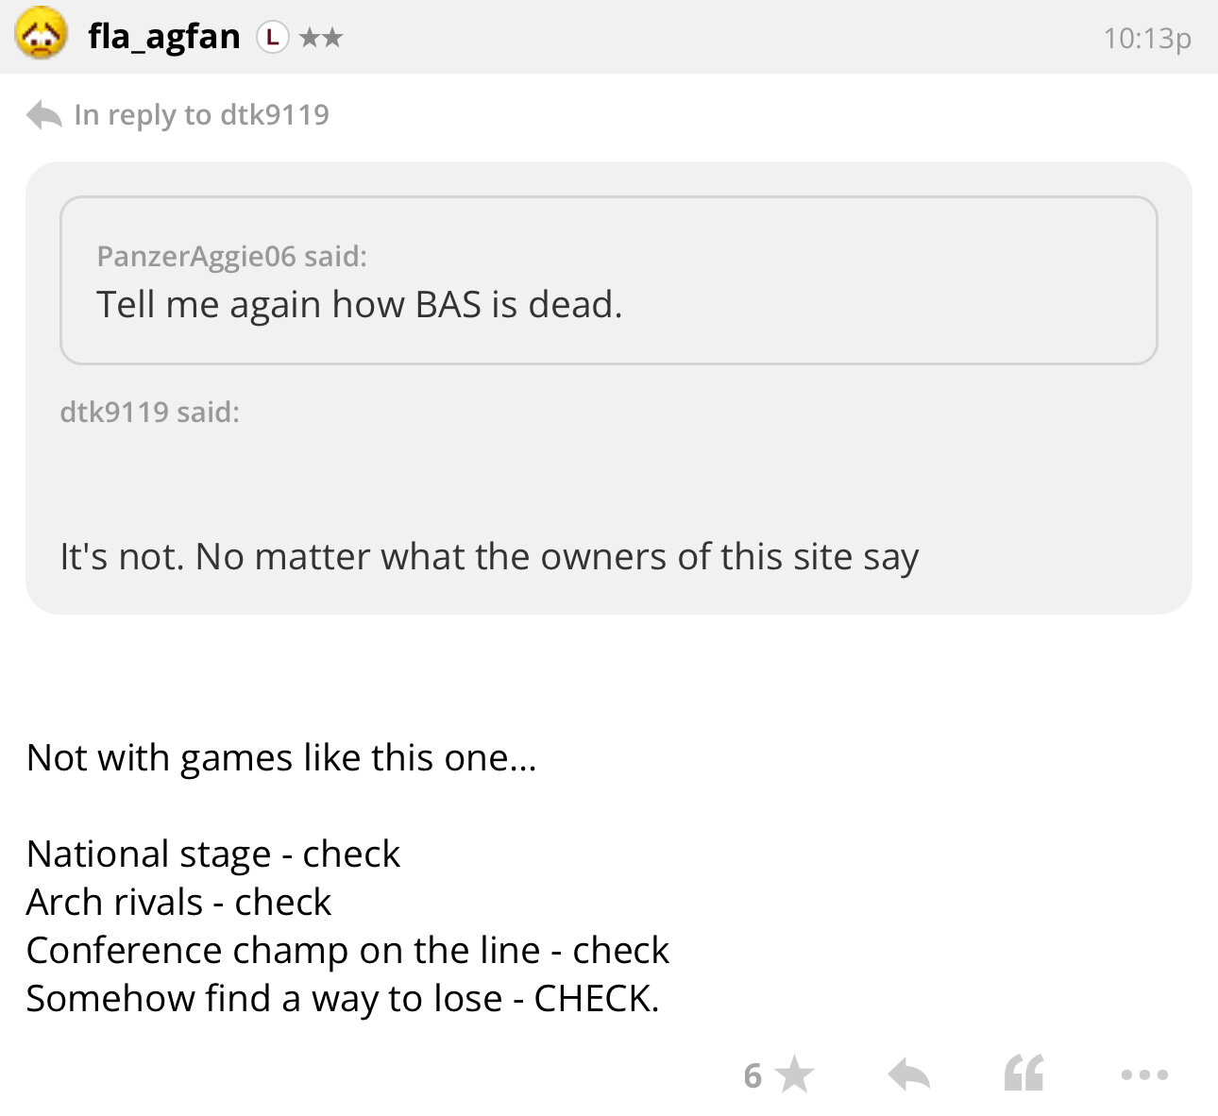Click the quoted text 'It's not. No matter...'
1218x1116 pixels.
tap(489, 557)
